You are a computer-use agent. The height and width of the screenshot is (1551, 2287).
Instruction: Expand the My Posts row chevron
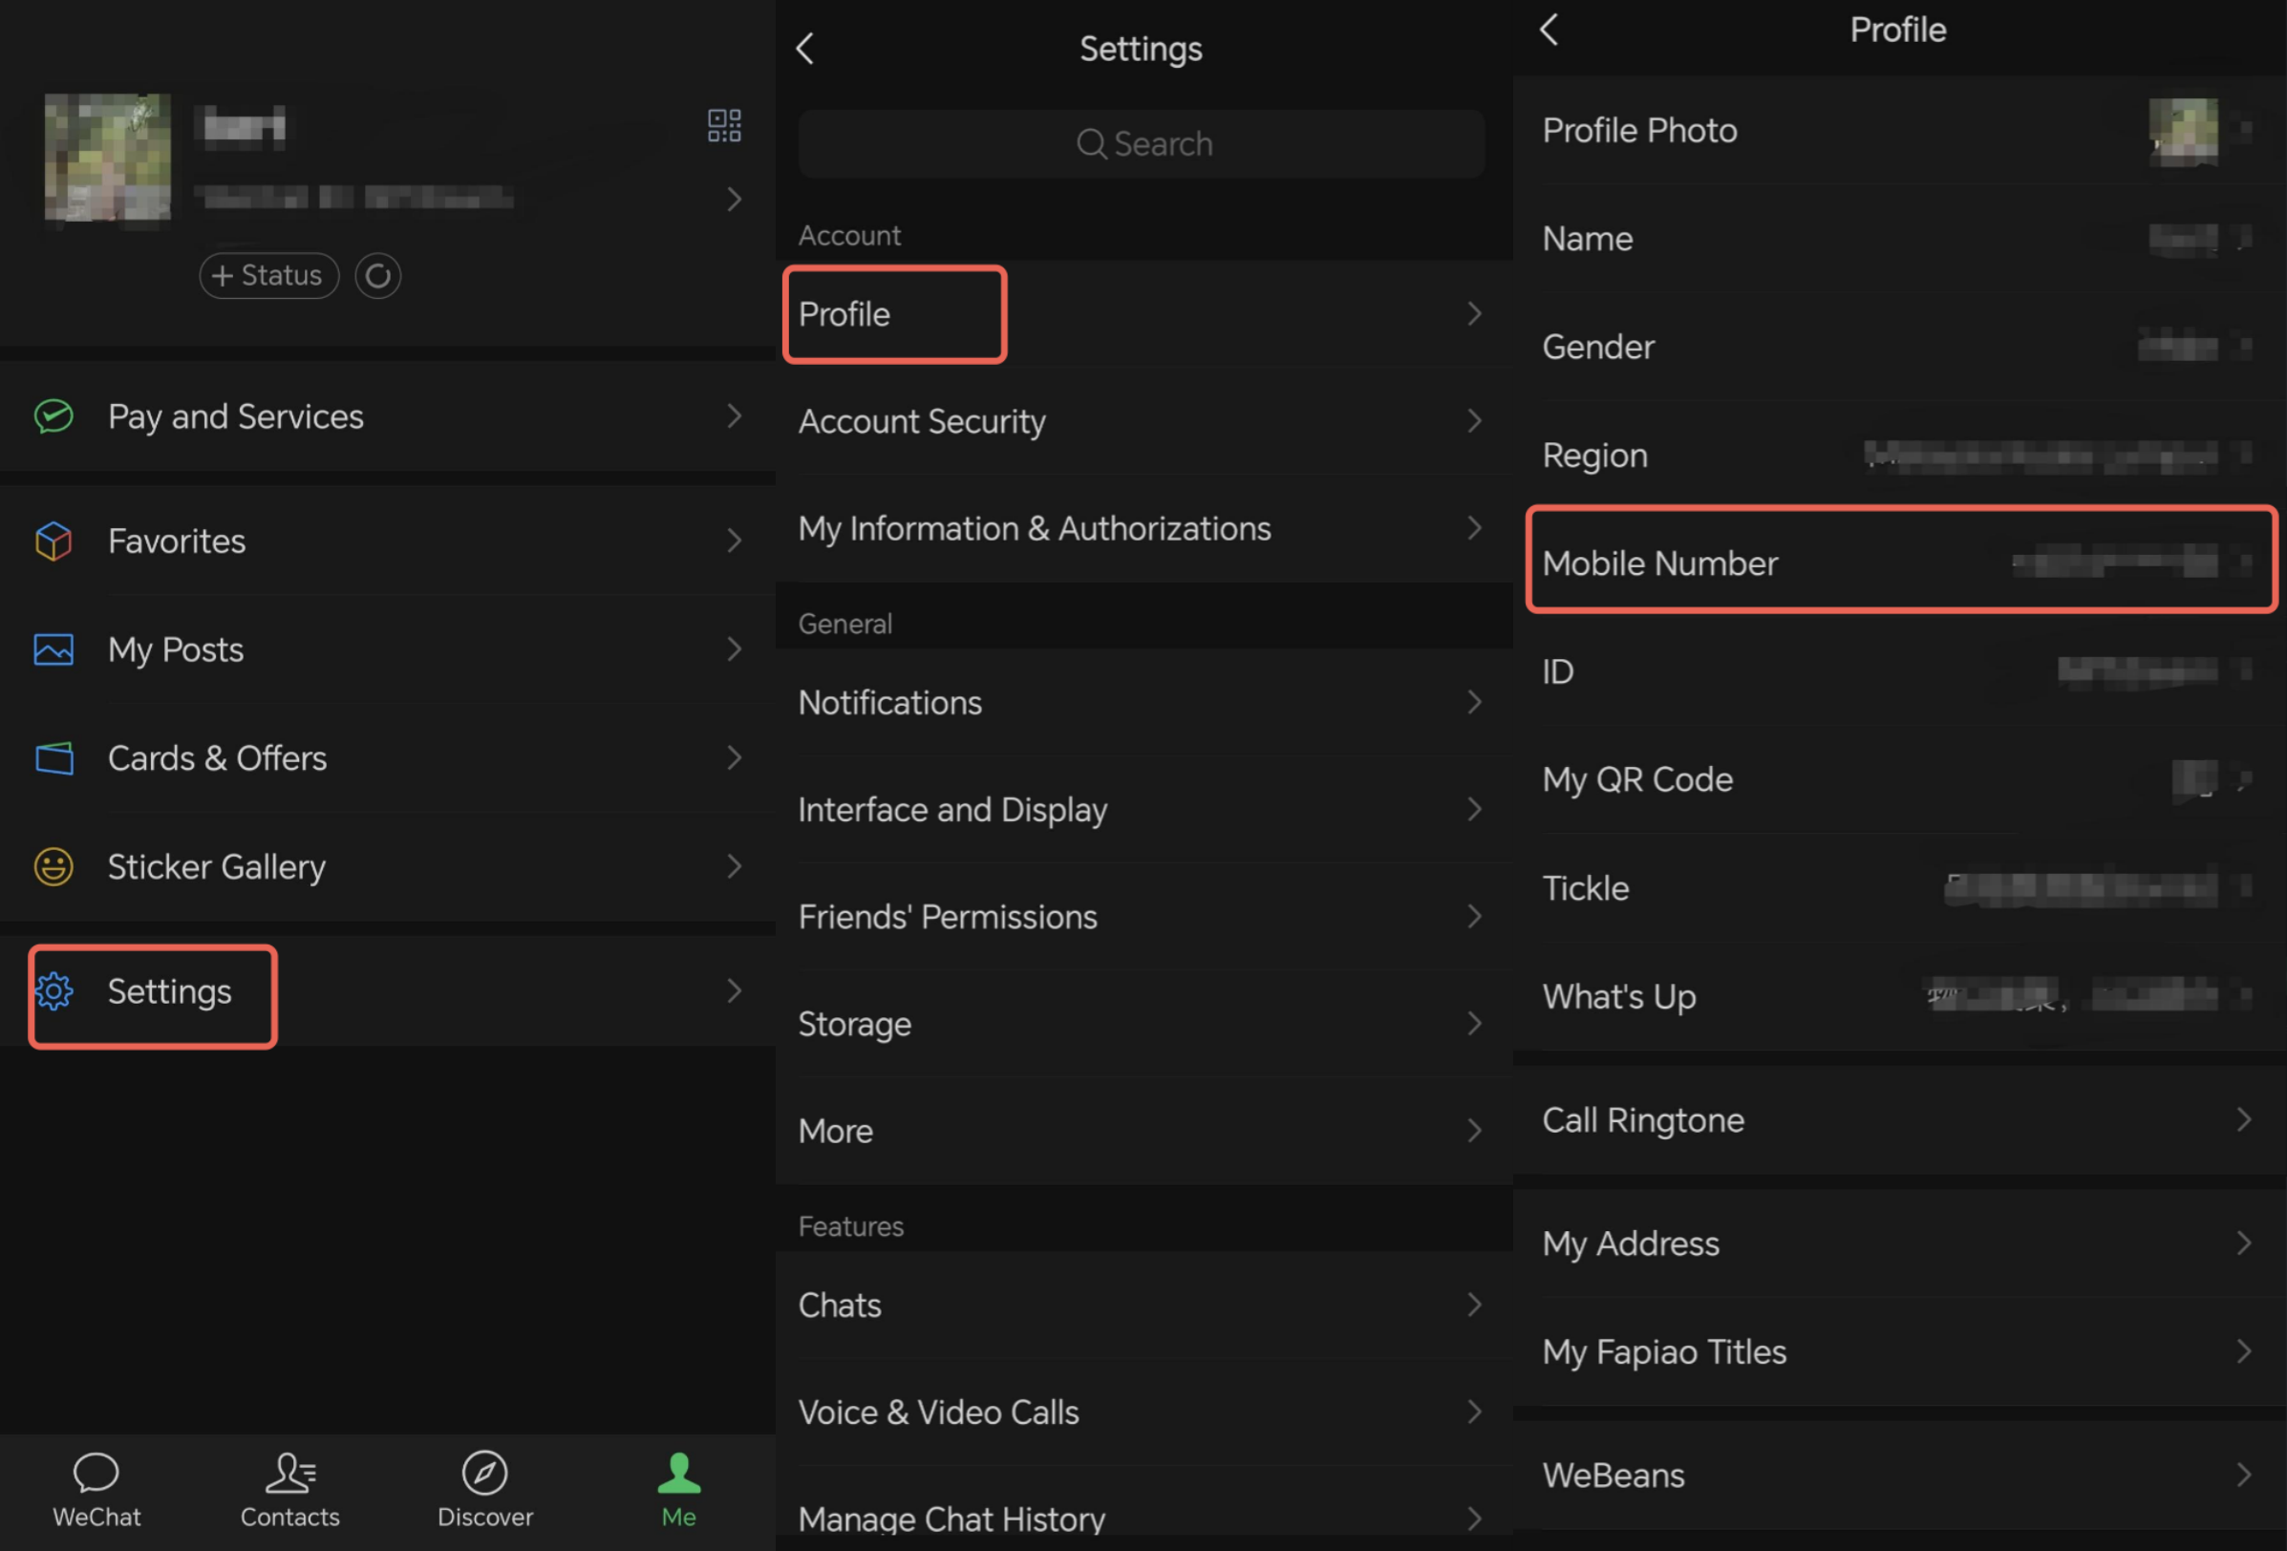(734, 649)
